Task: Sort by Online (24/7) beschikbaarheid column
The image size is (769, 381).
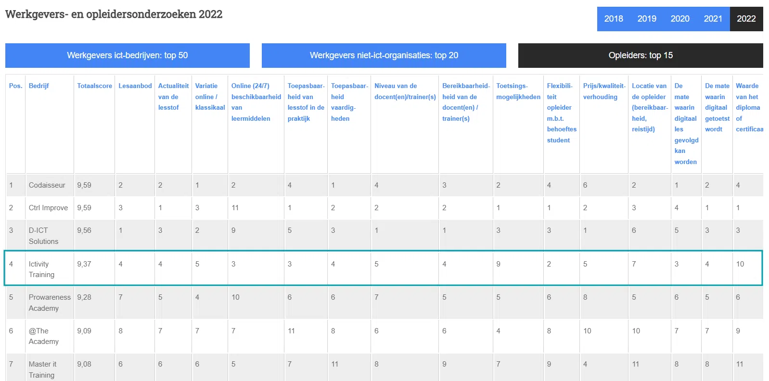Action: pyautogui.click(x=256, y=102)
